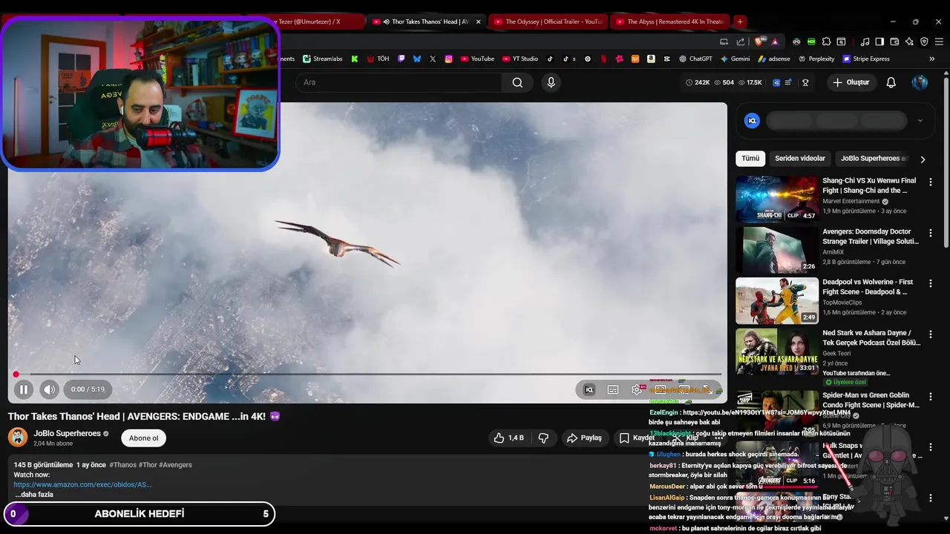Image resolution: width=950 pixels, height=534 pixels.
Task: Open options menu for the Avengers: Doomsday video
Action: click(931, 233)
